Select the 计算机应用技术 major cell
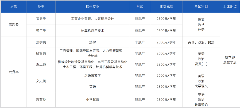This screenshot has width=240, height=108. point(93,31)
